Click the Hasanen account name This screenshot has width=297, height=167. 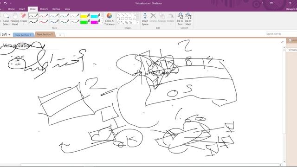click(x=291, y=9)
